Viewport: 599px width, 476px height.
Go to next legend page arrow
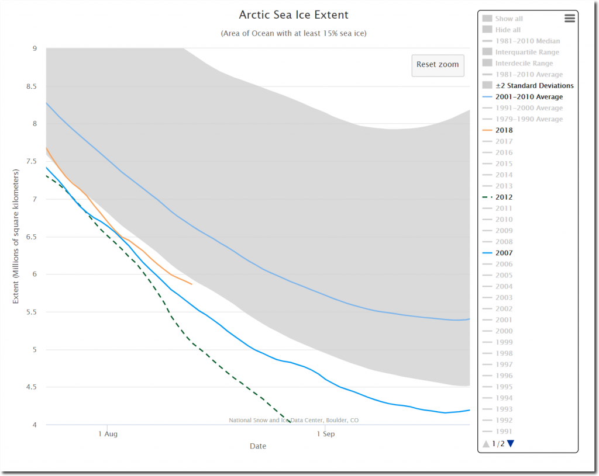tap(511, 444)
